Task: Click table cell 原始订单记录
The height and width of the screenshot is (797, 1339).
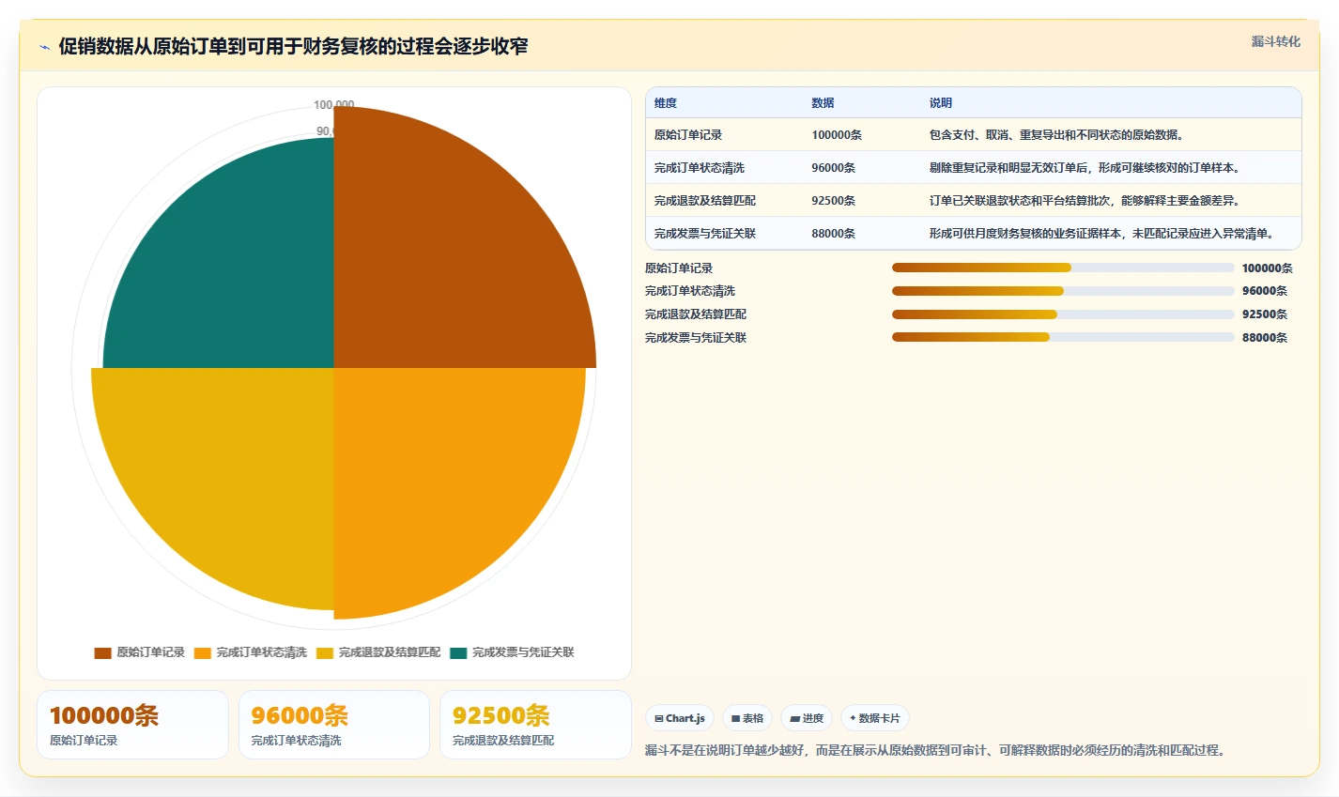Action: pyautogui.click(x=688, y=135)
